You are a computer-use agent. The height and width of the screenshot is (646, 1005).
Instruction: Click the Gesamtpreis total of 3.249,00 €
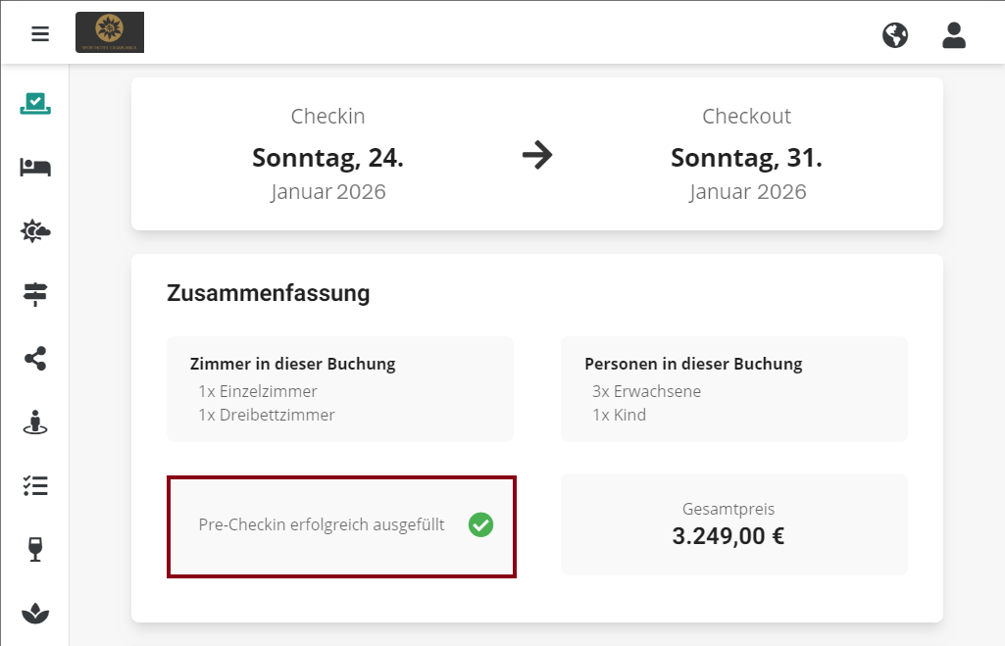(733, 523)
